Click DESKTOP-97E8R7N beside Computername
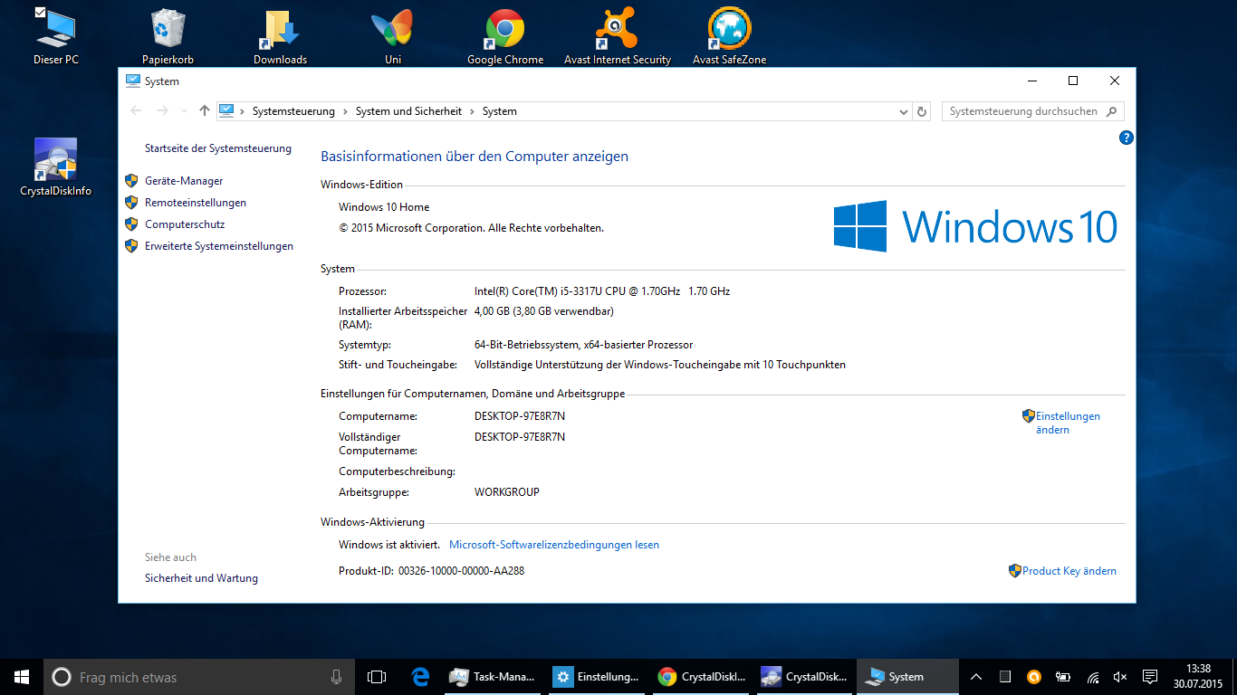The height and width of the screenshot is (695, 1237). (x=520, y=416)
